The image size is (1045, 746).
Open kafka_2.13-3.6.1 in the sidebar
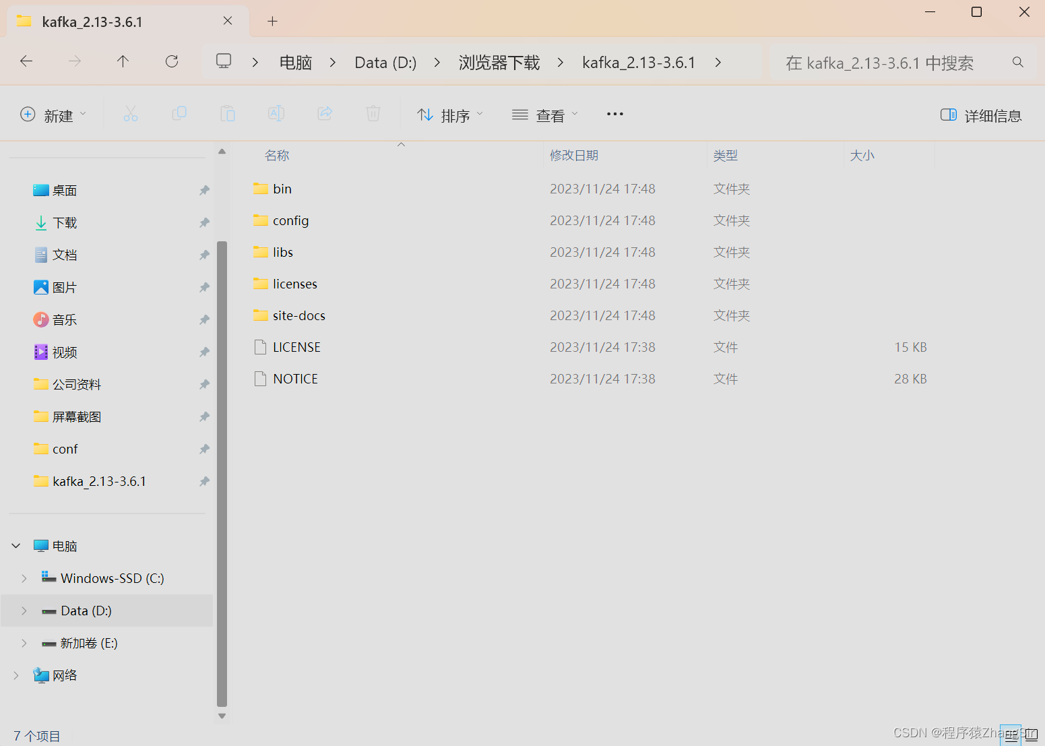point(99,482)
